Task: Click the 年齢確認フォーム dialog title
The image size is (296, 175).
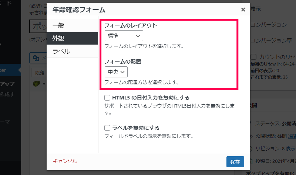Action: pos(79,10)
